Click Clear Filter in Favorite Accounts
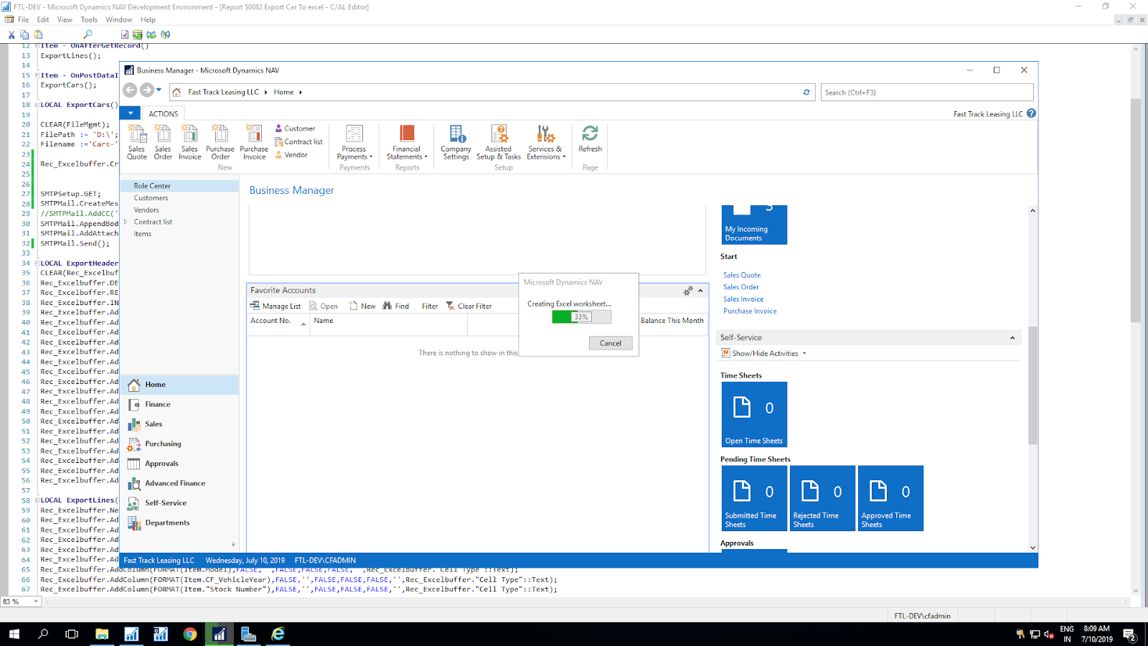 pos(469,306)
